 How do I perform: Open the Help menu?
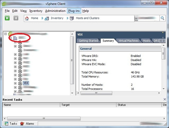point(86,11)
